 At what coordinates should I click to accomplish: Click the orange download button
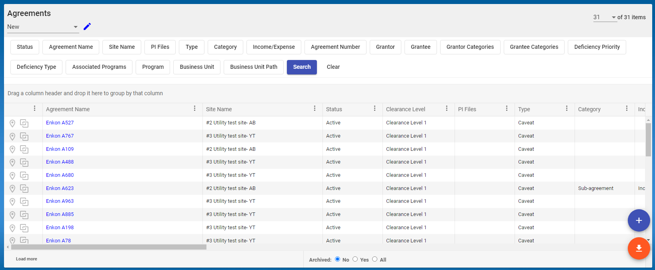[x=639, y=248]
